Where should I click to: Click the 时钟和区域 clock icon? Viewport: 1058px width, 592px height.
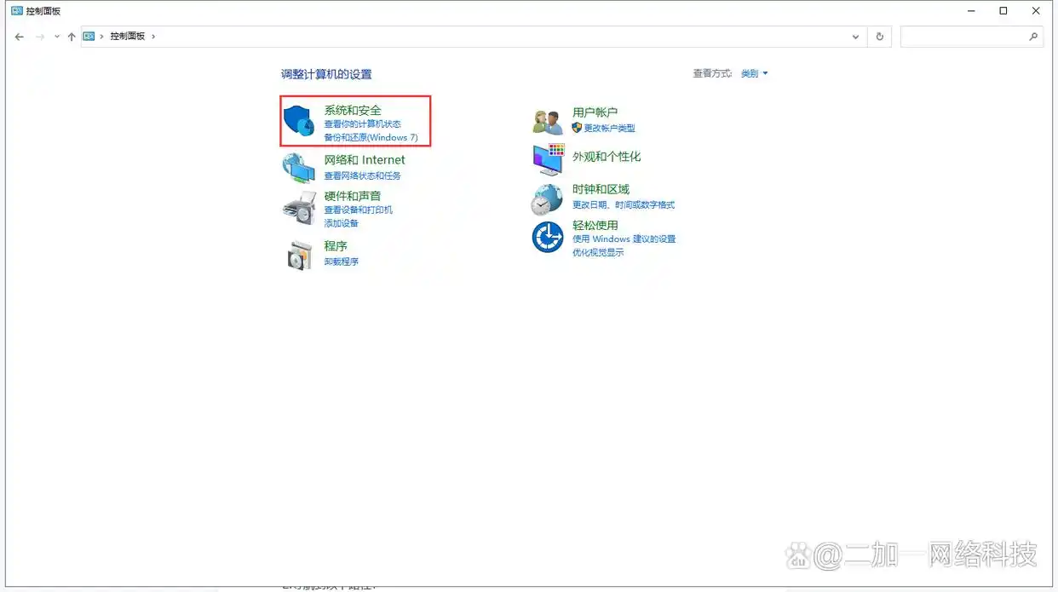coord(547,198)
